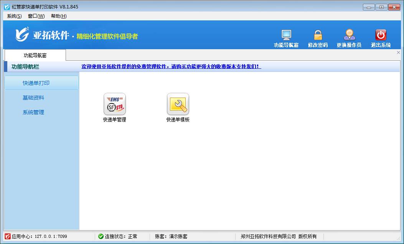
Task: Open the 快递单模板 wrench icon
Action: (x=178, y=104)
